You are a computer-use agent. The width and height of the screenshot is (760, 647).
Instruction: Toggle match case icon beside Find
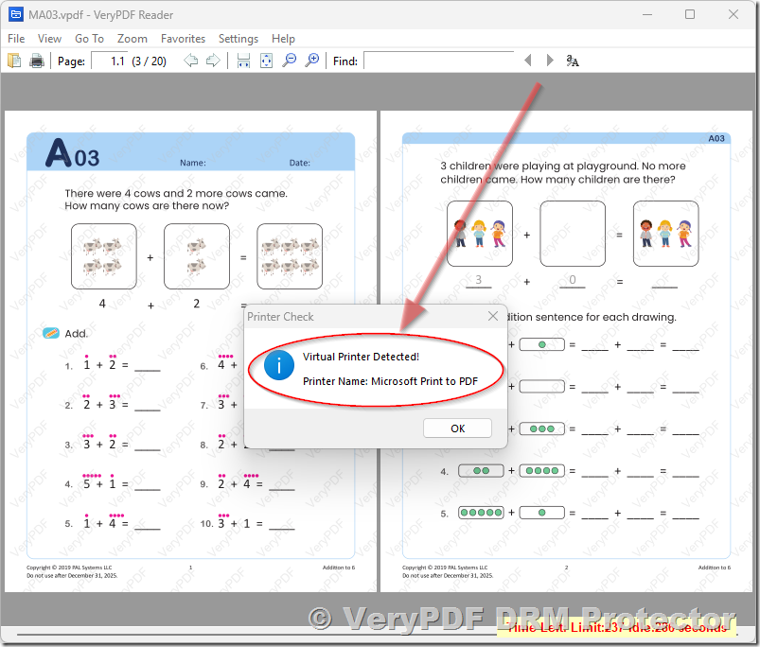573,61
